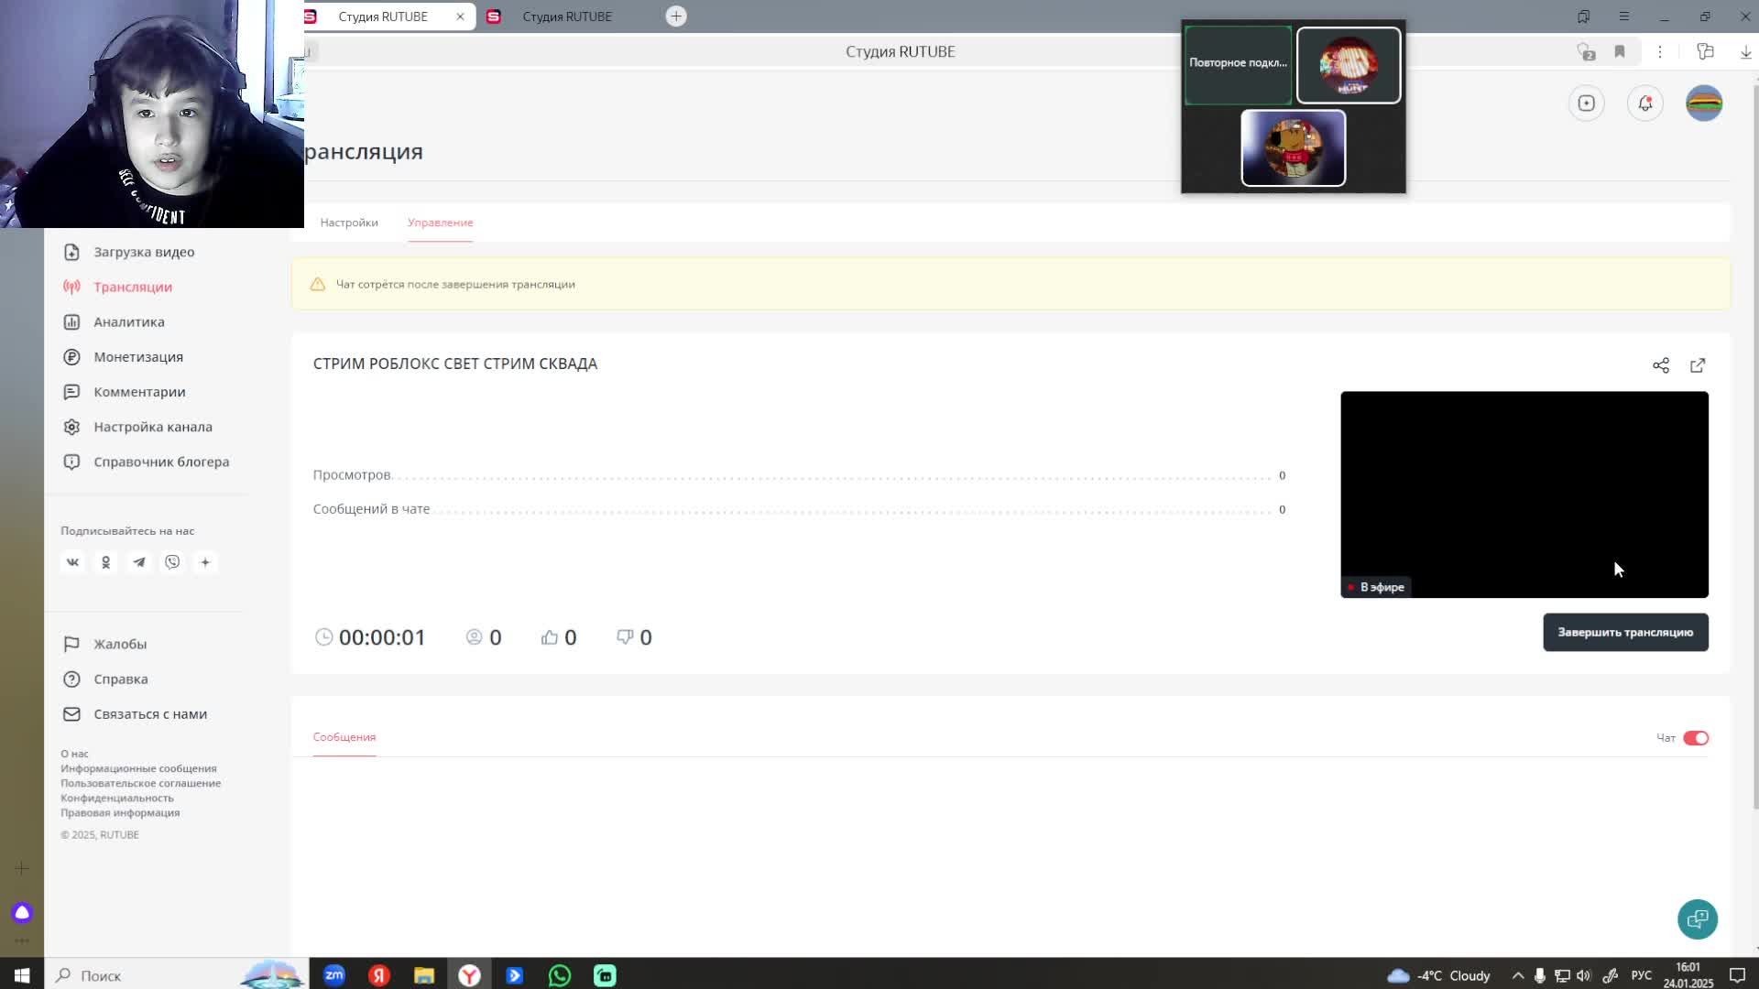Click the live preview video thumbnail
The width and height of the screenshot is (1759, 989).
[x=1524, y=494]
